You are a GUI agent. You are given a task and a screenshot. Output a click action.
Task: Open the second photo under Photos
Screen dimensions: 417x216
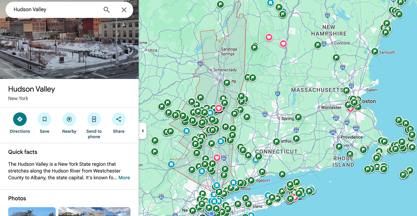95,211
